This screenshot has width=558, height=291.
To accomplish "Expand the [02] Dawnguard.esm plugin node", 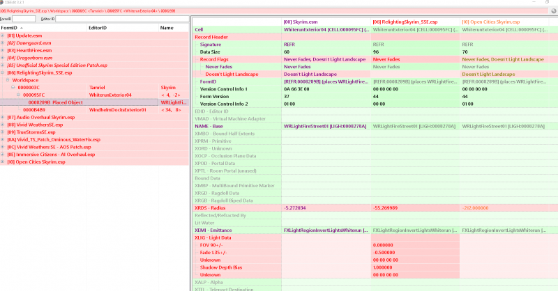I will click(2, 43).
